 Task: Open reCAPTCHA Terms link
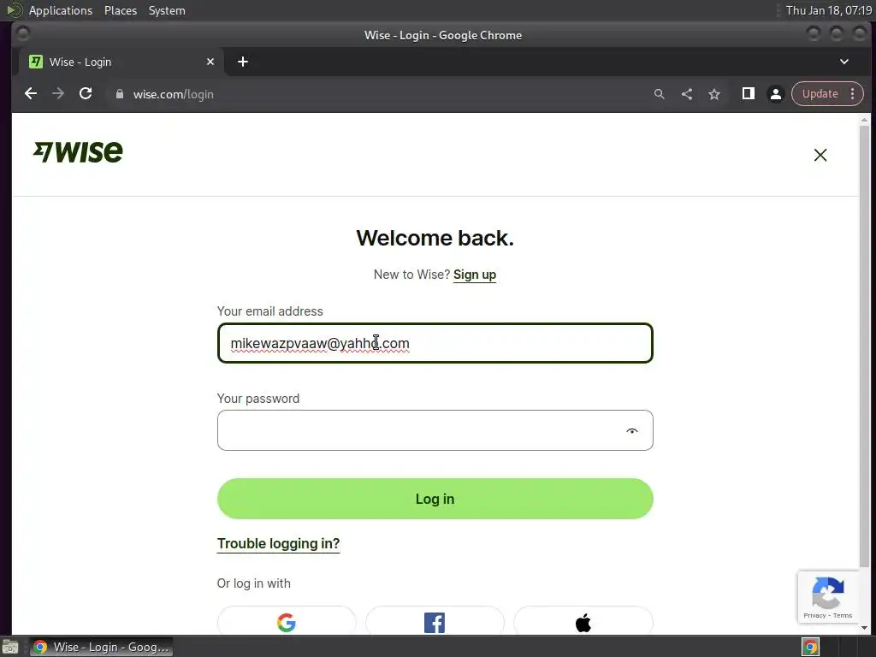(x=843, y=615)
